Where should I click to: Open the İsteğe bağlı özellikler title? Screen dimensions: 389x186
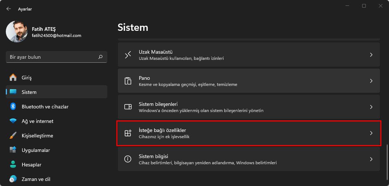click(162, 130)
